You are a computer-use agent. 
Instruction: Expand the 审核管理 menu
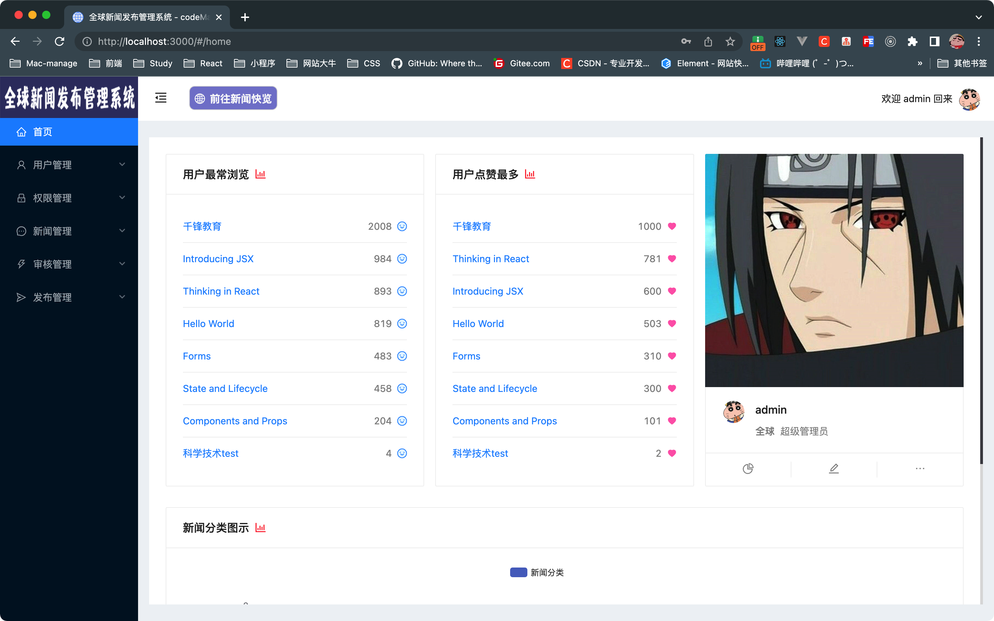[x=69, y=264]
